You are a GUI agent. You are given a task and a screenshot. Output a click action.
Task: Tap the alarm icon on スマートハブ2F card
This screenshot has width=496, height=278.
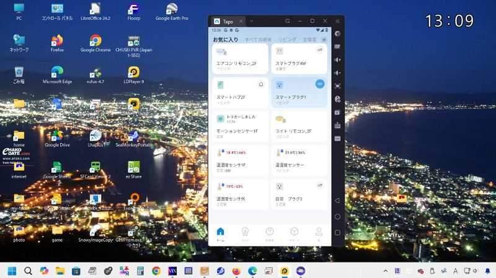tap(260, 84)
